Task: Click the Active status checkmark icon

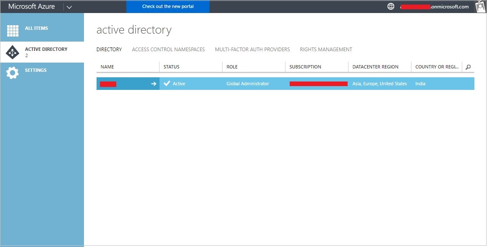Action: point(167,83)
